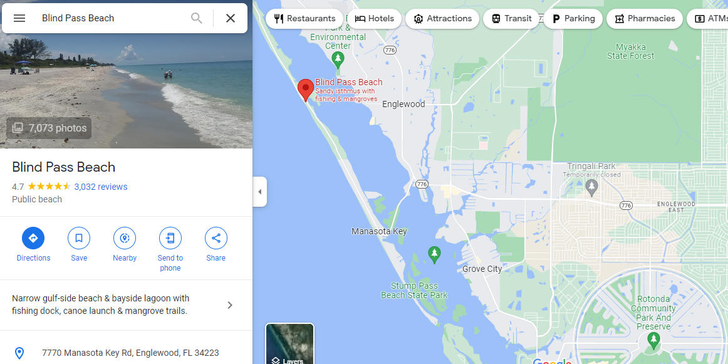Toggle the Layers satellite view
This screenshot has width=728, height=364.
click(x=289, y=343)
